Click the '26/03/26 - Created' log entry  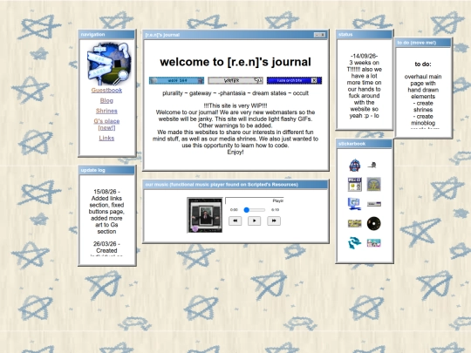[106, 247]
